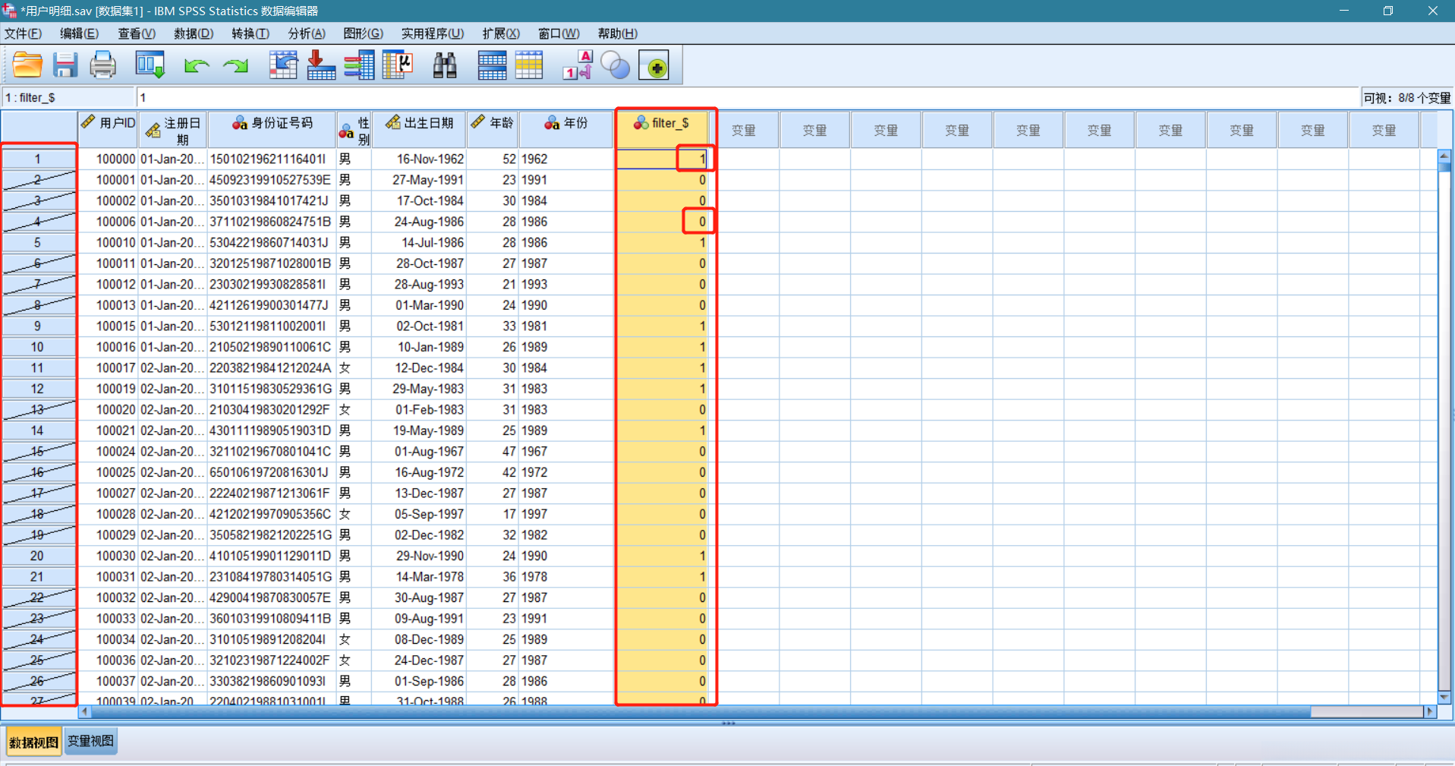
Task: Select the 年份 column header
Action: [566, 130]
